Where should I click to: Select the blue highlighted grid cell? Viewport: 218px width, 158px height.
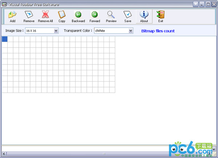(5, 39)
